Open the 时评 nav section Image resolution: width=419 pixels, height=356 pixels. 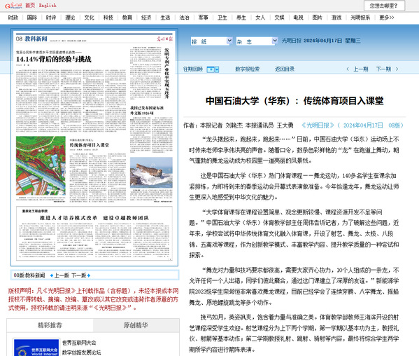point(51,18)
